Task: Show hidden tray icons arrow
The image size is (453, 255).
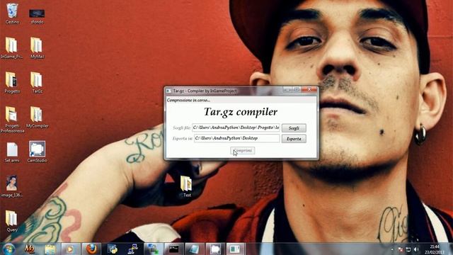Action: pyautogui.click(x=392, y=249)
